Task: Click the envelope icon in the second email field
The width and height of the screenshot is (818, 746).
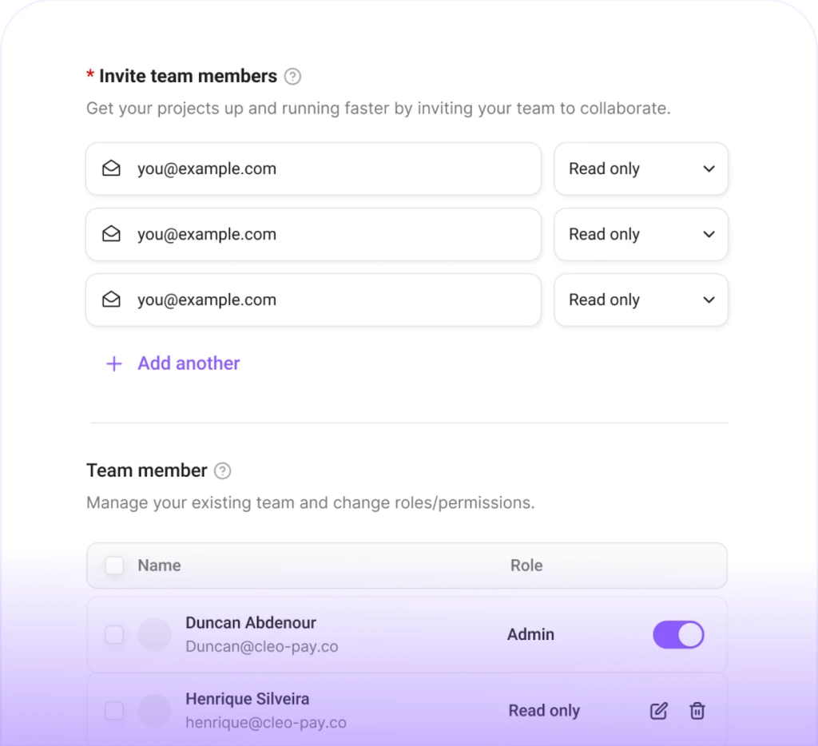Action: [x=112, y=234]
